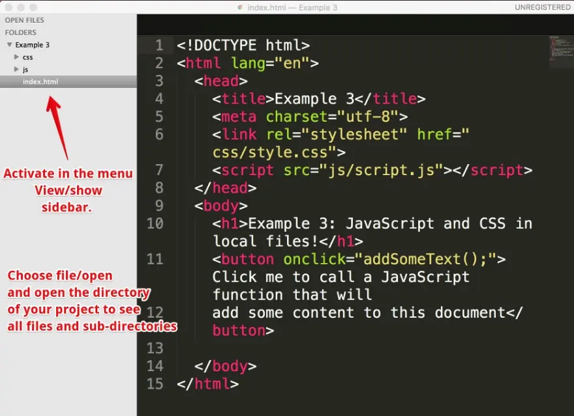Click 'add some content to this document' text
The image size is (574, 416).
click(359, 313)
